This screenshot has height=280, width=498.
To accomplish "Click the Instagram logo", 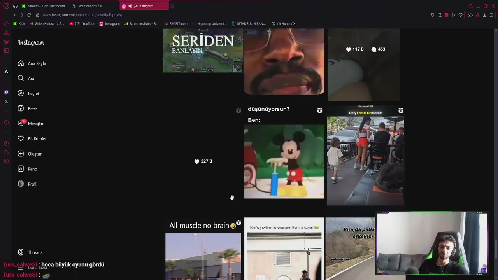I will coord(31,43).
